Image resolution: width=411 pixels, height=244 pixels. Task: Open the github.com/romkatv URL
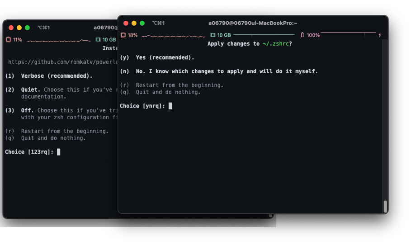click(x=63, y=62)
